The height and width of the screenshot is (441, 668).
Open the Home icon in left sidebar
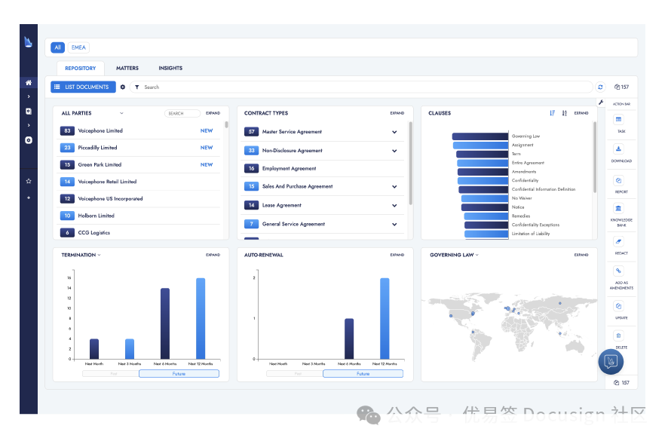click(29, 83)
